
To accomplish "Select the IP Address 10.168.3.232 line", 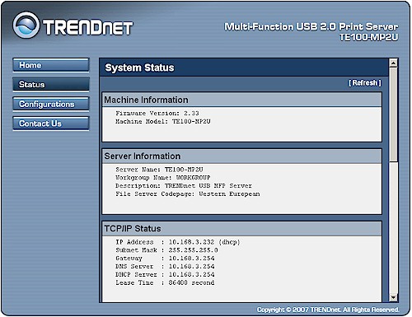I will click(x=178, y=242).
